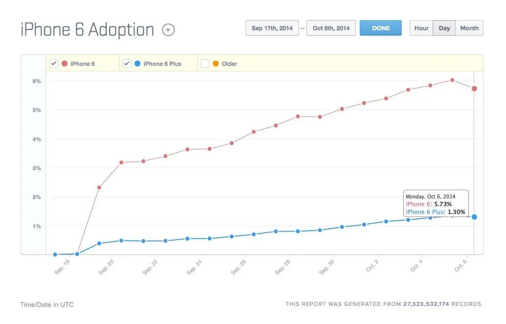Screen dimensions: 506x324
Task: Select the Day granularity tab
Action: [444, 28]
